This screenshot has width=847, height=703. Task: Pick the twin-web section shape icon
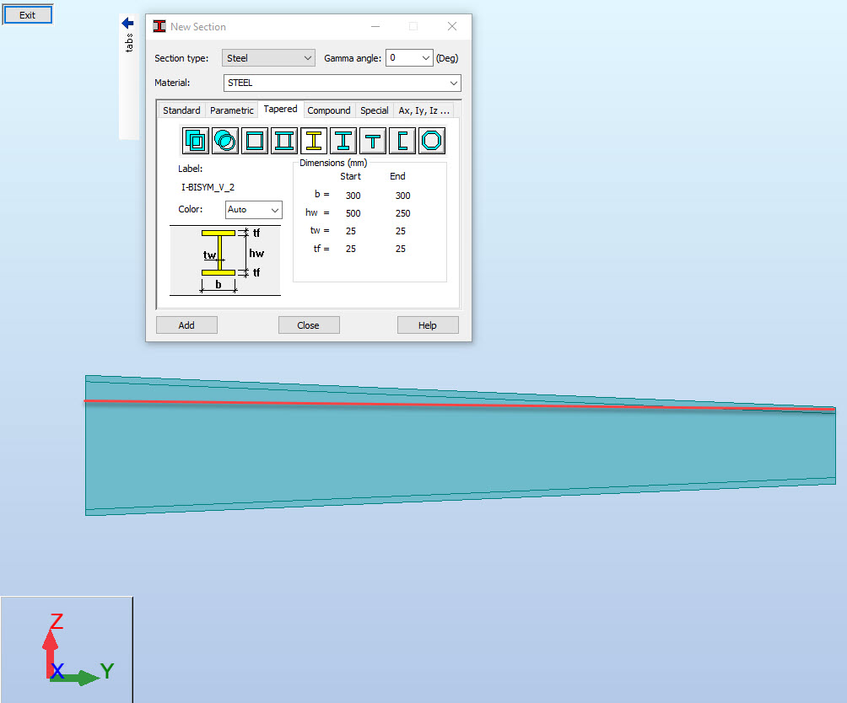click(283, 140)
